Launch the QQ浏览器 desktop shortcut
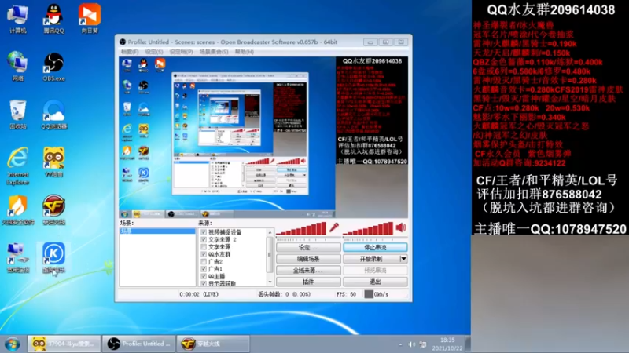Image resolution: width=629 pixels, height=353 pixels. pos(53,115)
